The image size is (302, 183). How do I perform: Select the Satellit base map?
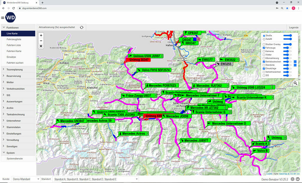coord(264,39)
